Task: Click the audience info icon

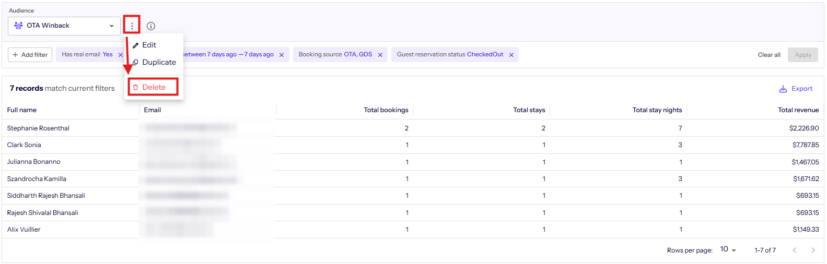Action: [x=151, y=26]
